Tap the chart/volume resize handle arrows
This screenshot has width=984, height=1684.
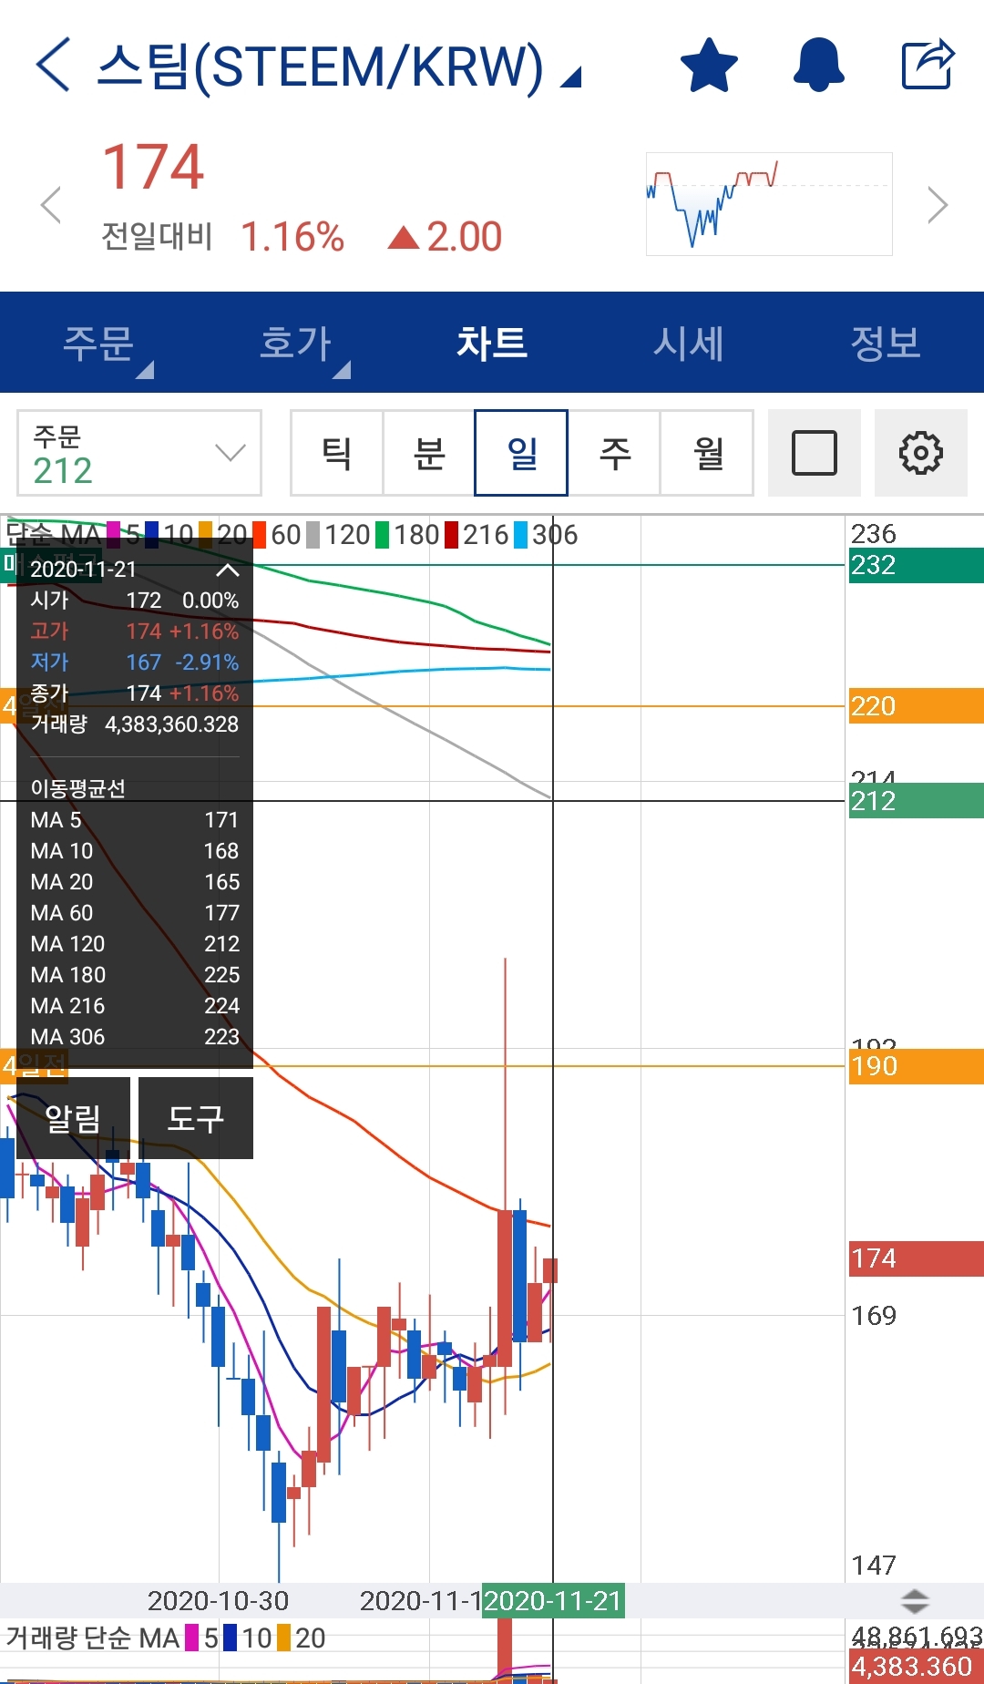pyautogui.click(x=915, y=1601)
